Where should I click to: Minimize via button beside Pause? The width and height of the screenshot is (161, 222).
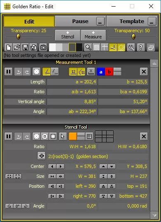(100, 21)
